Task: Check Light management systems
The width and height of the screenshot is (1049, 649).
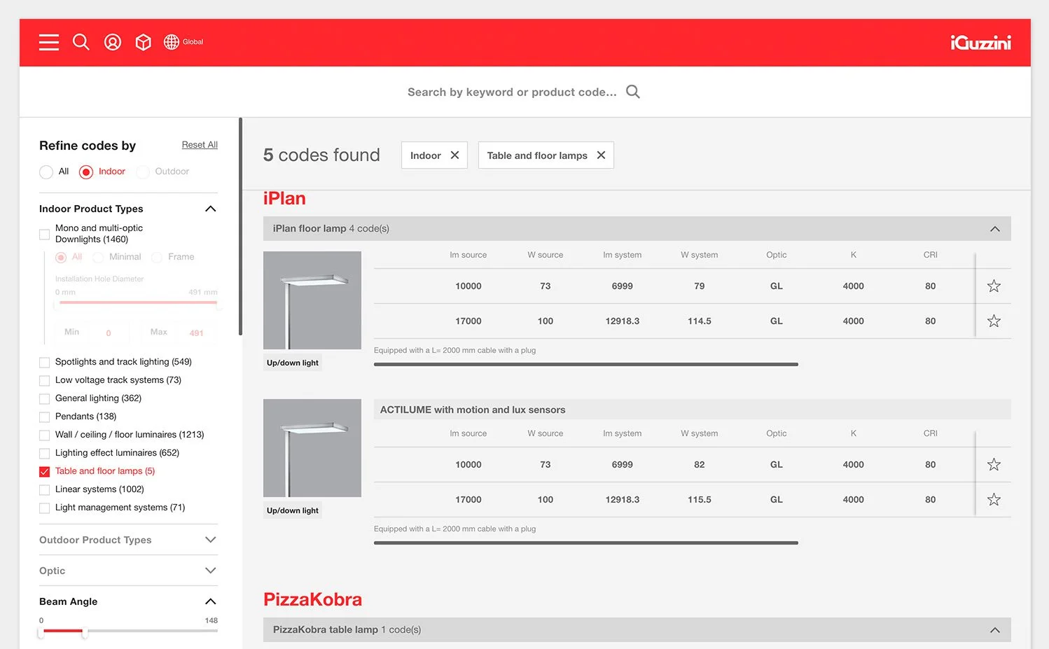Action: click(x=45, y=508)
